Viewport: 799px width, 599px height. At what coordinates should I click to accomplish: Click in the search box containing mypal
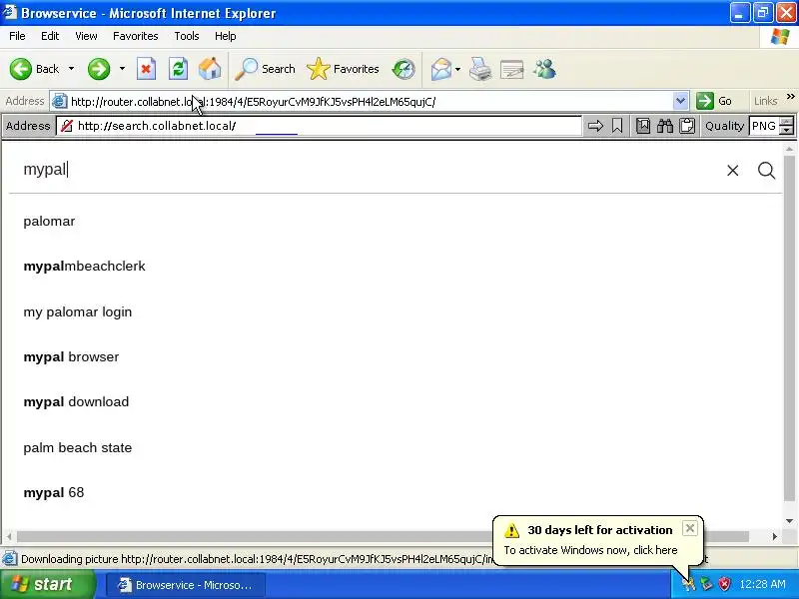tap(367, 170)
